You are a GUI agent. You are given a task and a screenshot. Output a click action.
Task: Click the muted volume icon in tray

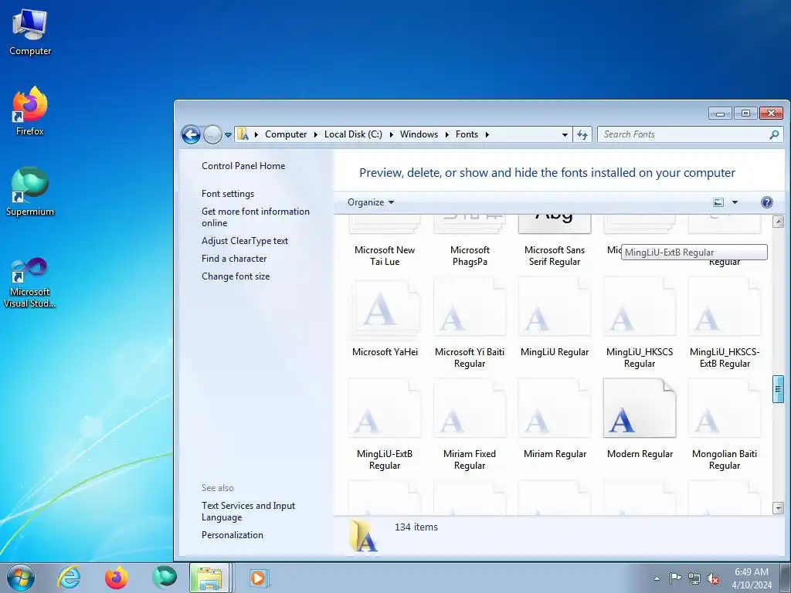click(713, 578)
